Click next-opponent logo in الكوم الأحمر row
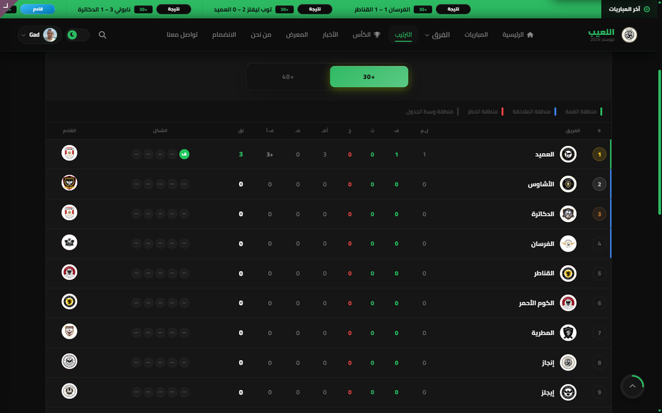This screenshot has height=413, width=662. (69, 302)
